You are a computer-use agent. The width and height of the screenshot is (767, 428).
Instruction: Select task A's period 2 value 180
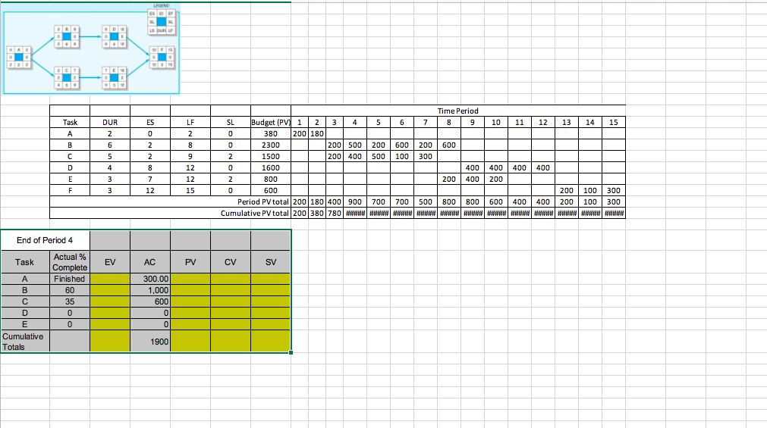[x=317, y=133]
